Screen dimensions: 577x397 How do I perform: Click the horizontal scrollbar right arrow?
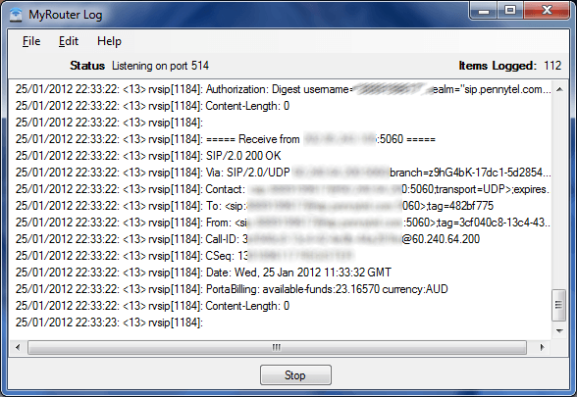[542, 347]
